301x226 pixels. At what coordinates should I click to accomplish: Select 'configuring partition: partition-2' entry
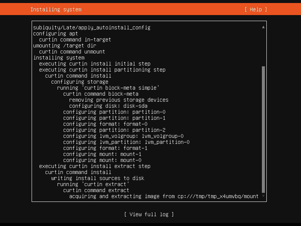click(114, 130)
